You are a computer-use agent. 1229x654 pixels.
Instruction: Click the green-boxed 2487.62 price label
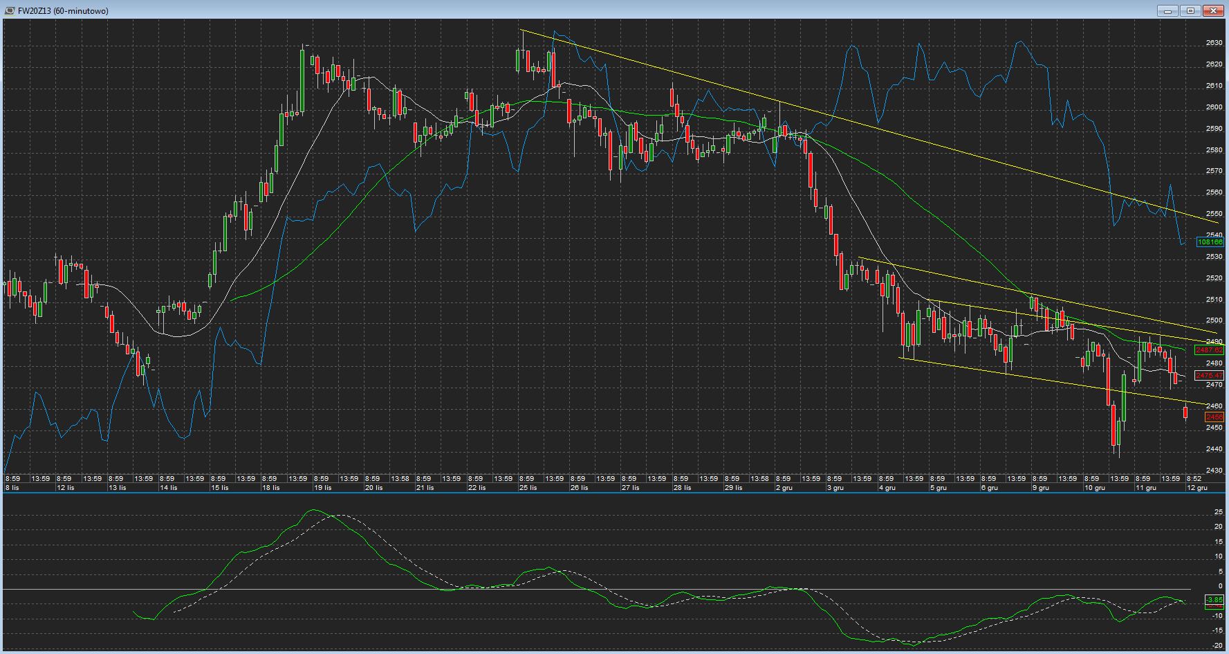point(1210,351)
